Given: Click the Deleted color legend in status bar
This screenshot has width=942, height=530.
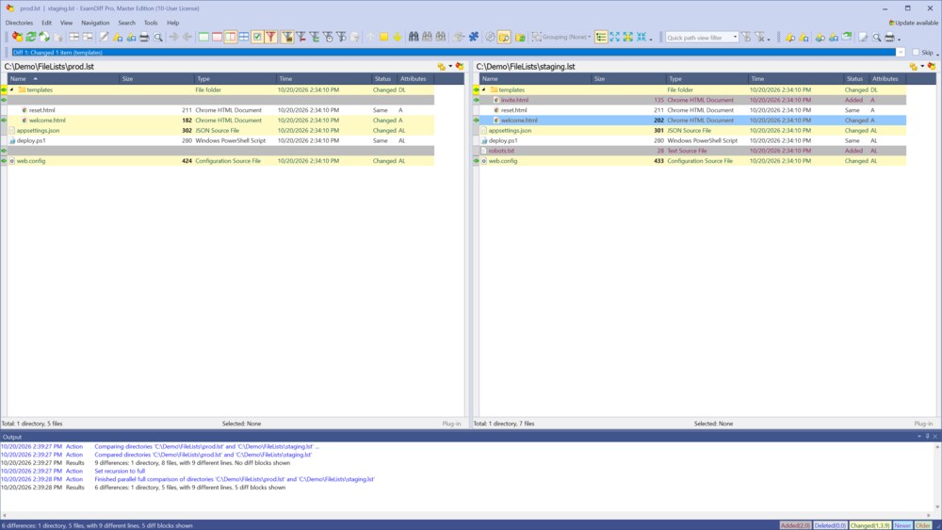Looking at the screenshot, I should pyautogui.click(x=830, y=525).
